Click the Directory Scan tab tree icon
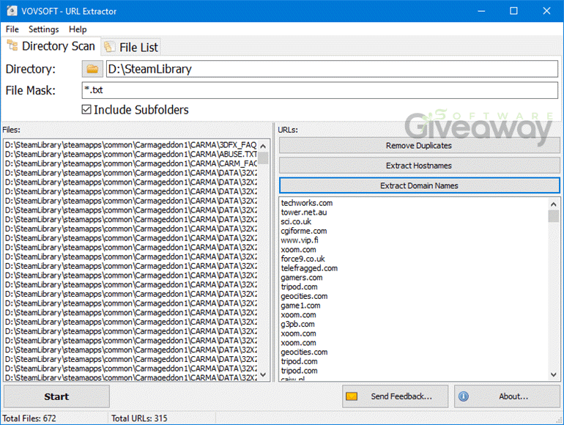Viewport: 564px width, 425px height. coord(12,46)
